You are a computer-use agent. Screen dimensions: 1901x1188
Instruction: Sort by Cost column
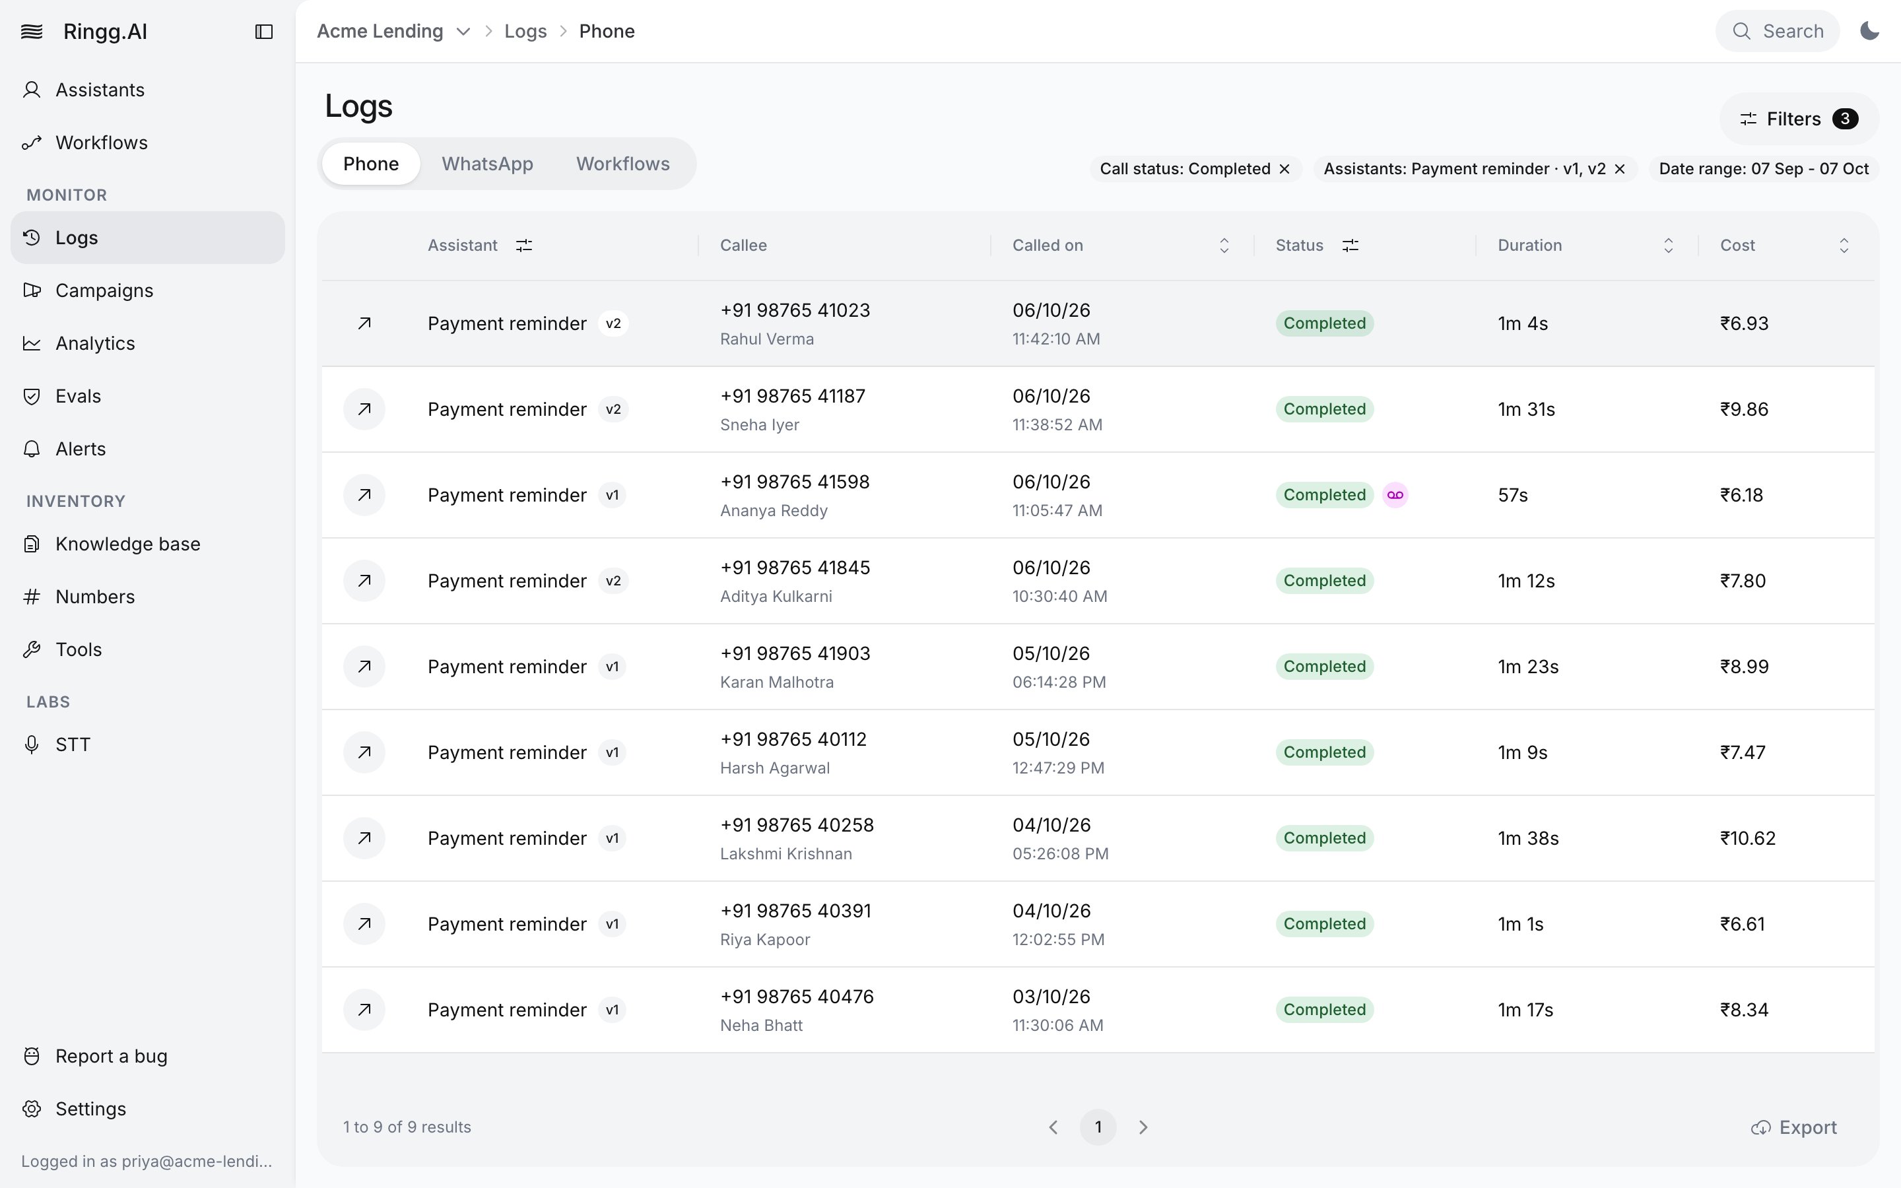click(x=1844, y=245)
